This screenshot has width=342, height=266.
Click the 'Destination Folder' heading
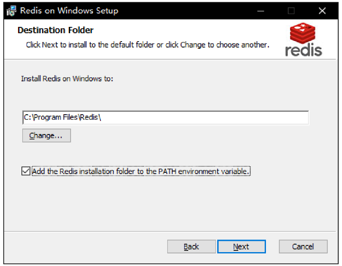(x=55, y=30)
